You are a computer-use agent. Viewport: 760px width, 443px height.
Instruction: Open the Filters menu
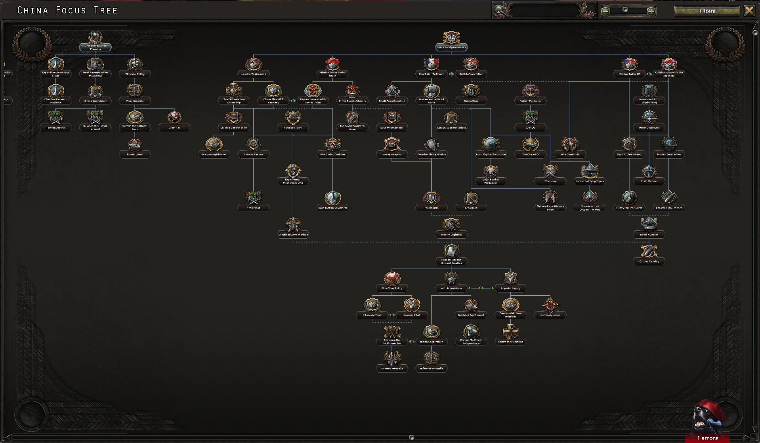[707, 11]
